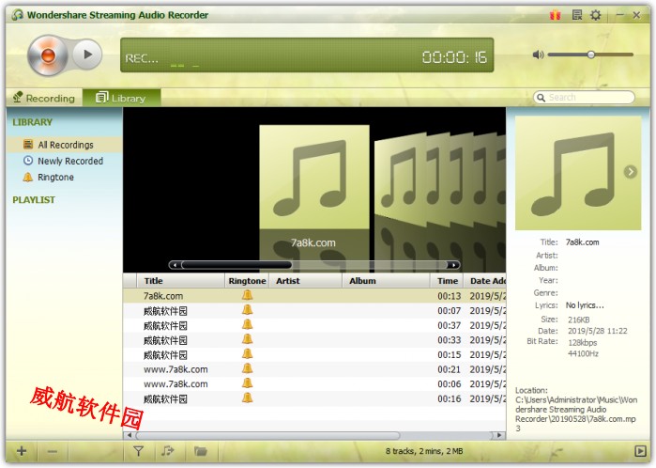Click cover flow scrollbar right arrow
Image resolution: width=656 pixels, height=468 pixels.
click(453, 265)
